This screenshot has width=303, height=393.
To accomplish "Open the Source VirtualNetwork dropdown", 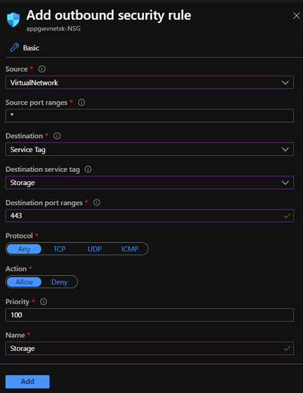I will click(x=149, y=83).
